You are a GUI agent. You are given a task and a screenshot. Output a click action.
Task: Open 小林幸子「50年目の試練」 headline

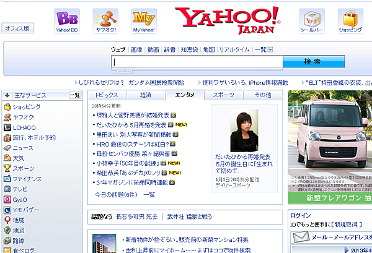[128, 163]
